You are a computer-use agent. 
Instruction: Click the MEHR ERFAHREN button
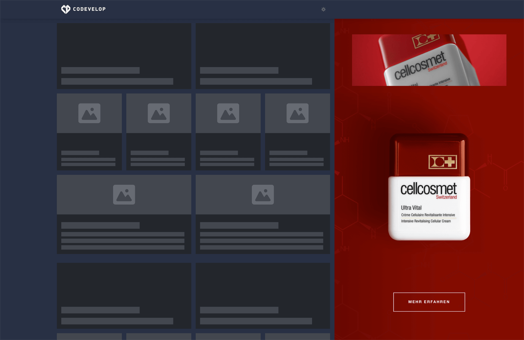click(429, 302)
